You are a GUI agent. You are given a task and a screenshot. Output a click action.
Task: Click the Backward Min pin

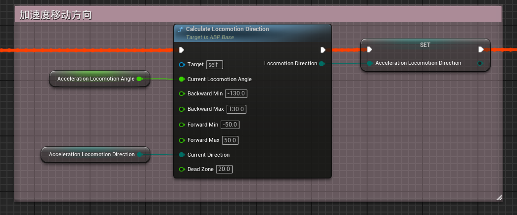click(182, 93)
